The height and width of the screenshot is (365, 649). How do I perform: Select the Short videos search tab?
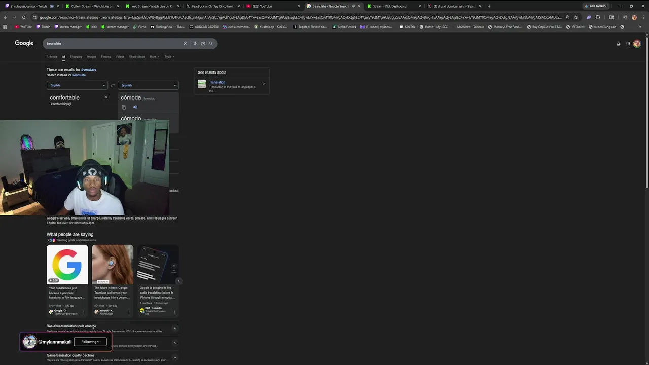137,57
